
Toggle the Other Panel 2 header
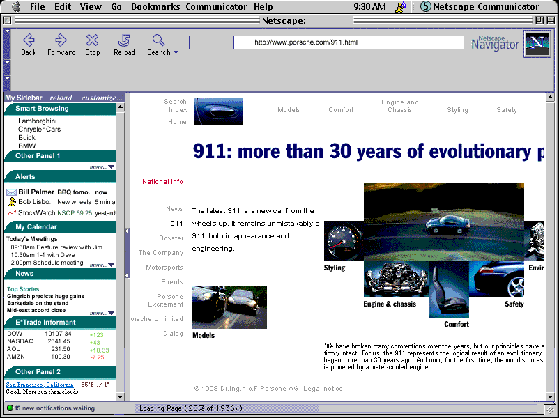click(60, 372)
